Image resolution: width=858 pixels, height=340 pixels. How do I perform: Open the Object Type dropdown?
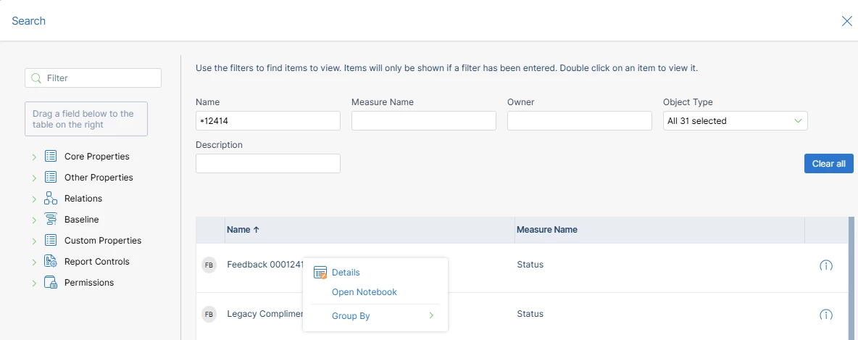(735, 121)
